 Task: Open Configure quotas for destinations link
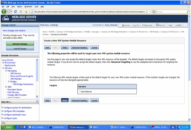[18, 107]
